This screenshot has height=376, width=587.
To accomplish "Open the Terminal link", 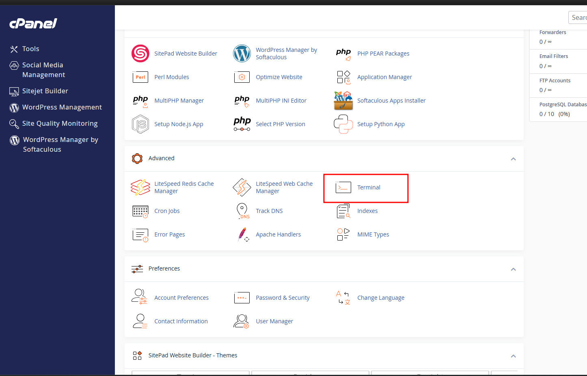I will coord(369,187).
